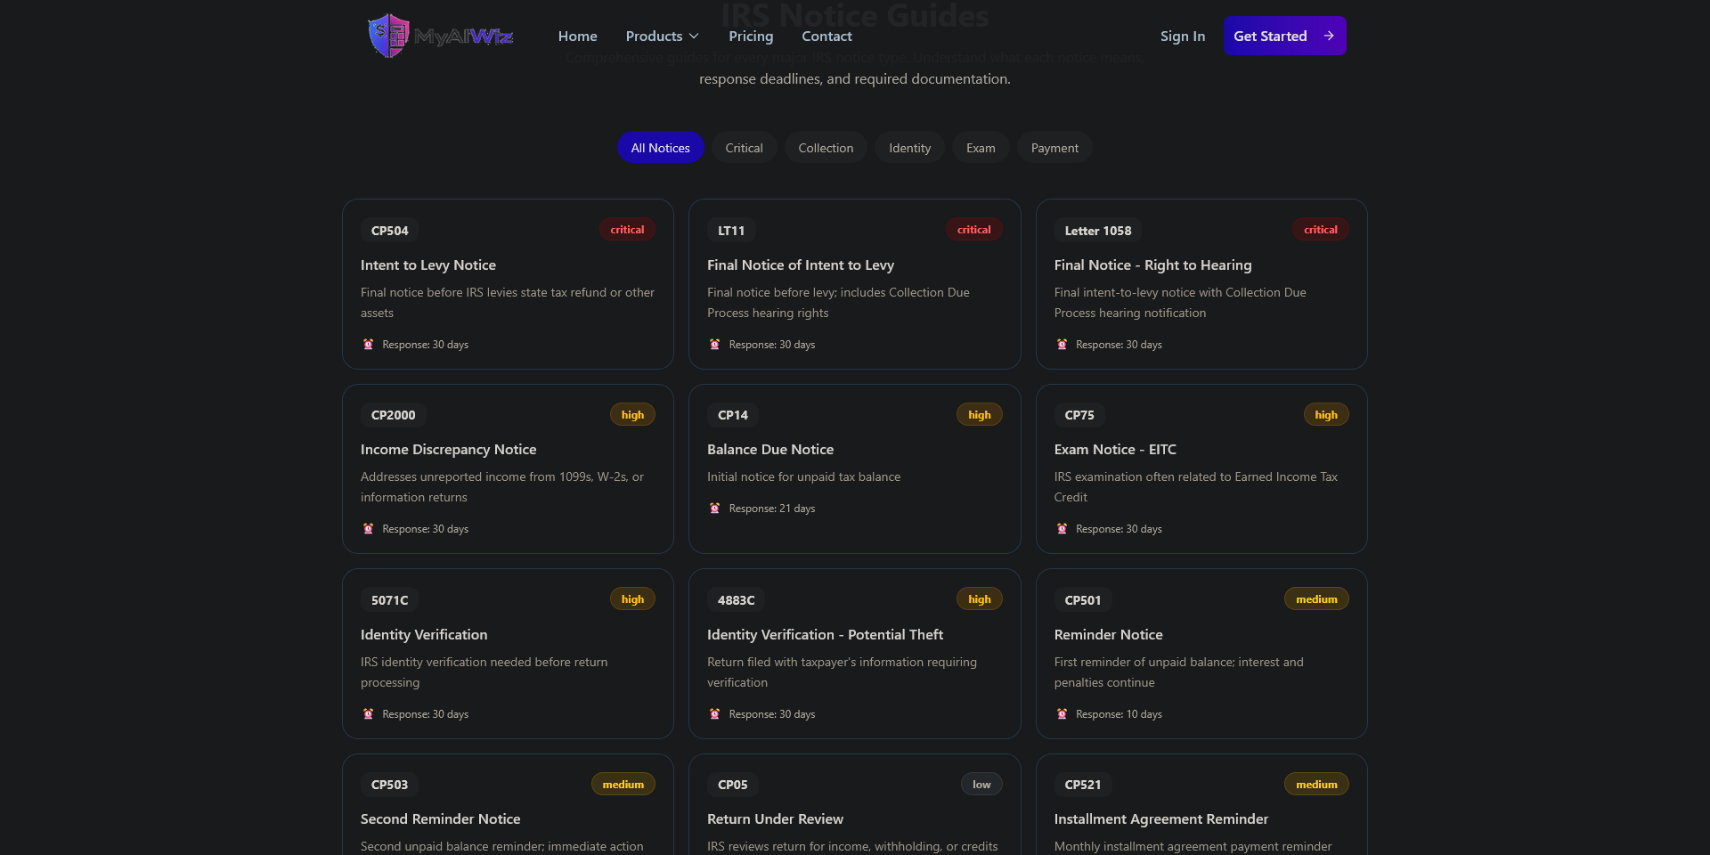Click the Get Started button
The image size is (1710, 855).
click(x=1284, y=36)
